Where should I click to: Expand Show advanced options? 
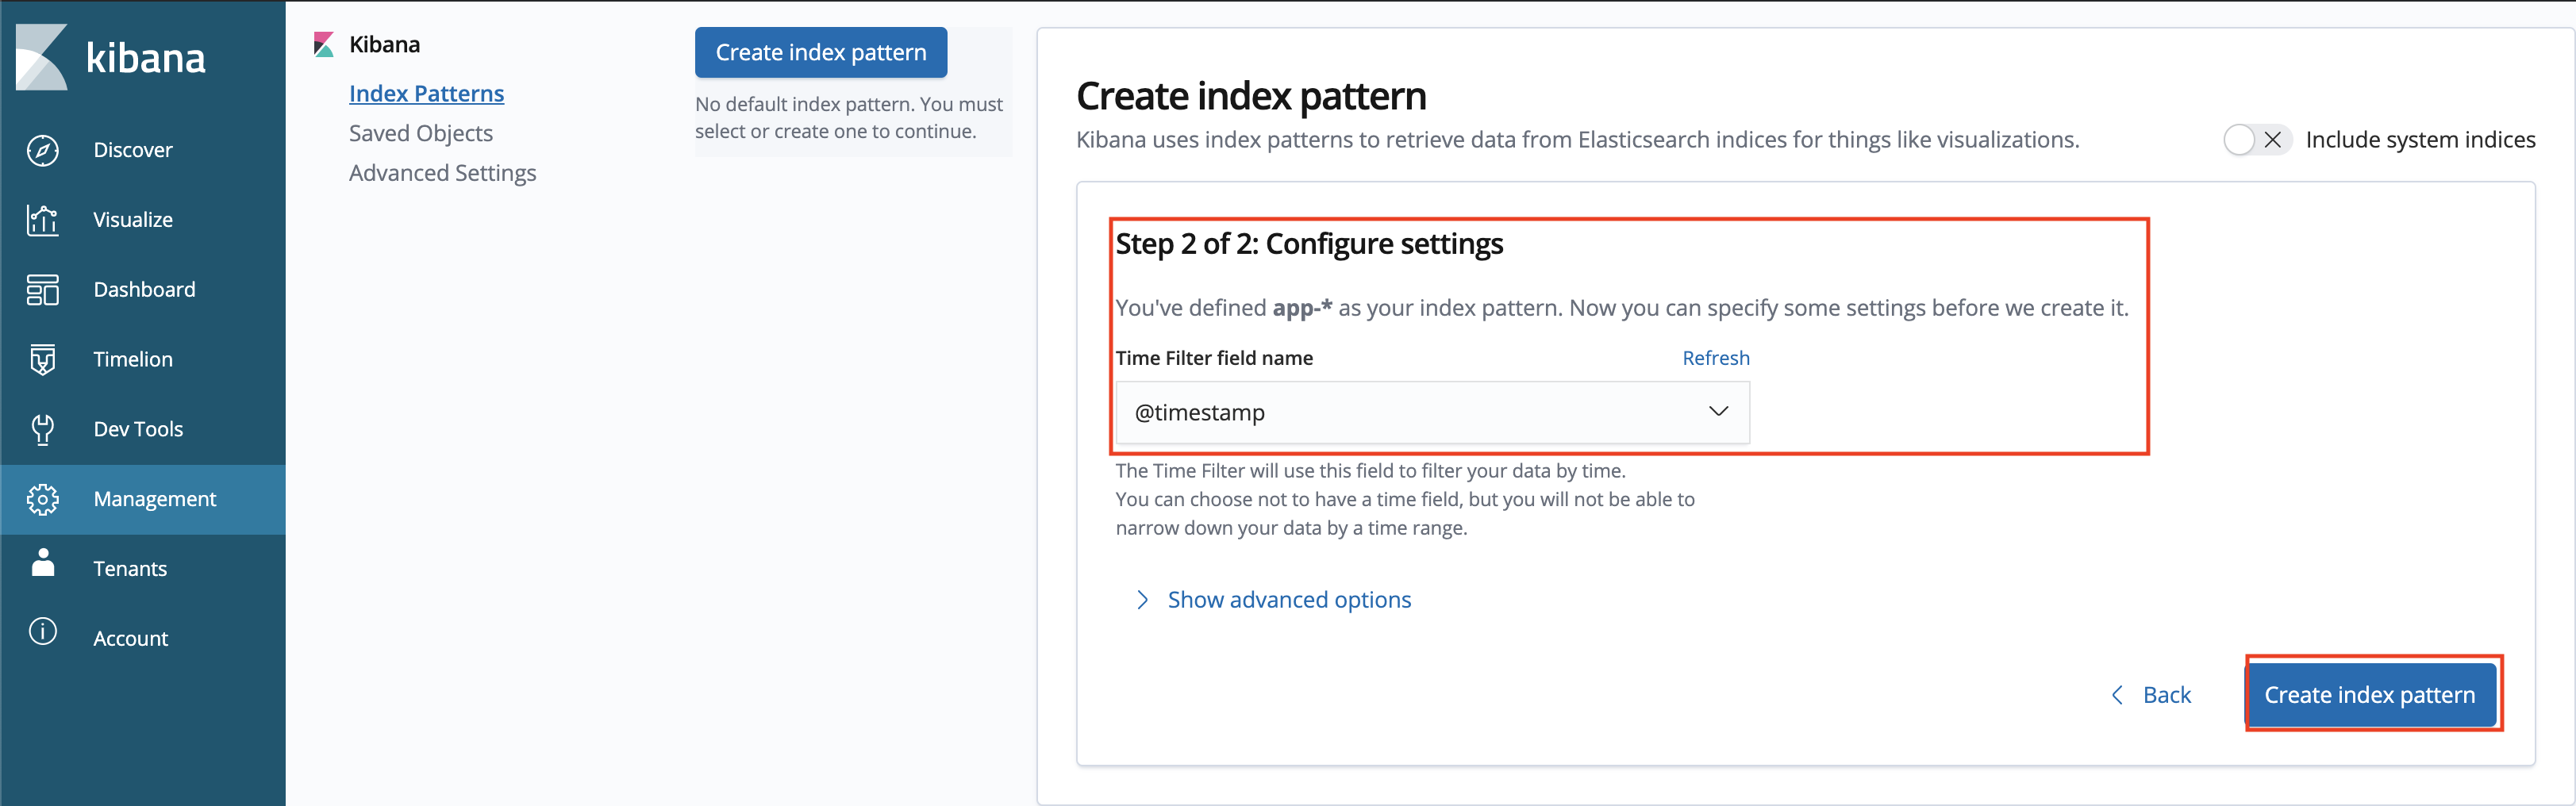(x=1288, y=600)
